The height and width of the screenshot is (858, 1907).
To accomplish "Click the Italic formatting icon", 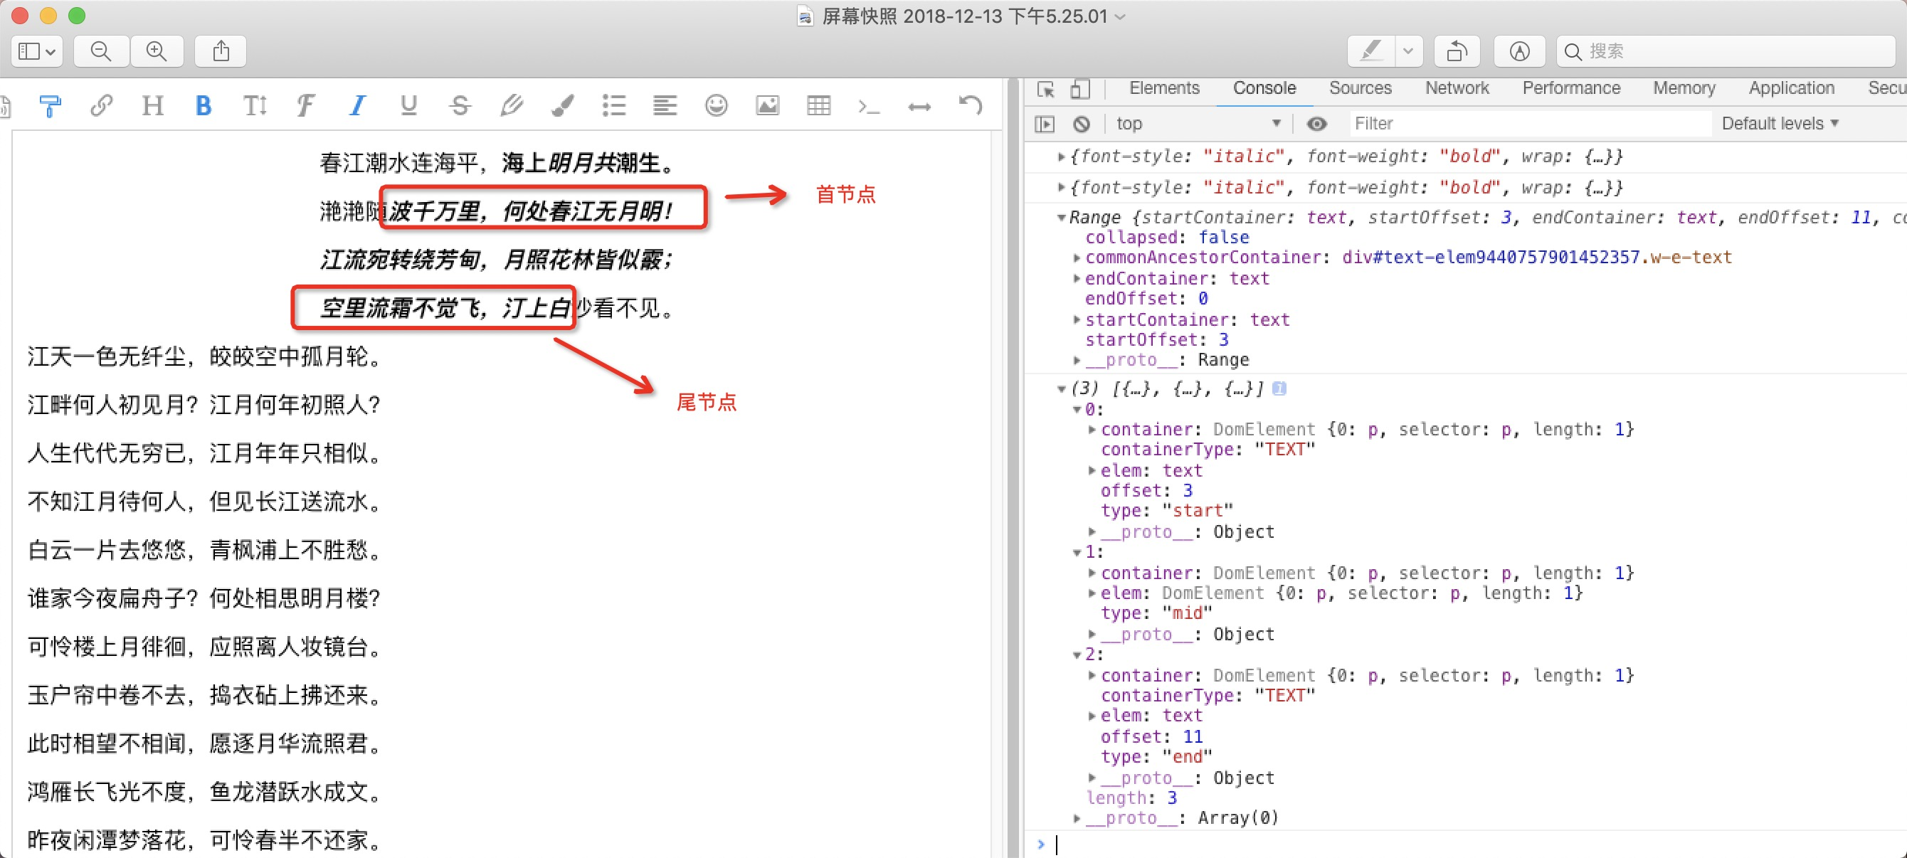I will (357, 106).
